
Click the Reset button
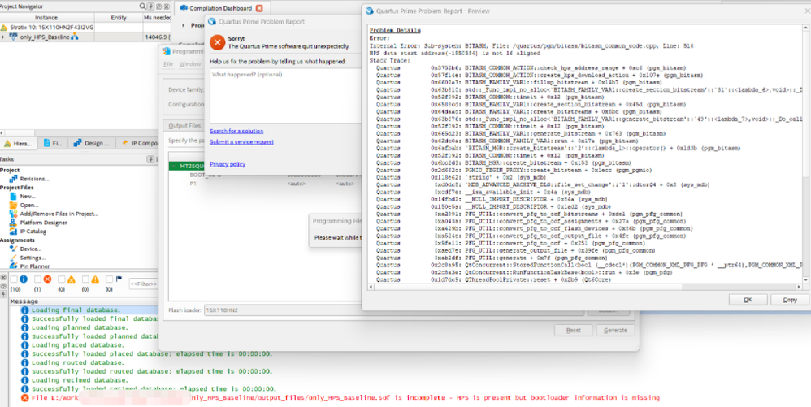pos(573,330)
